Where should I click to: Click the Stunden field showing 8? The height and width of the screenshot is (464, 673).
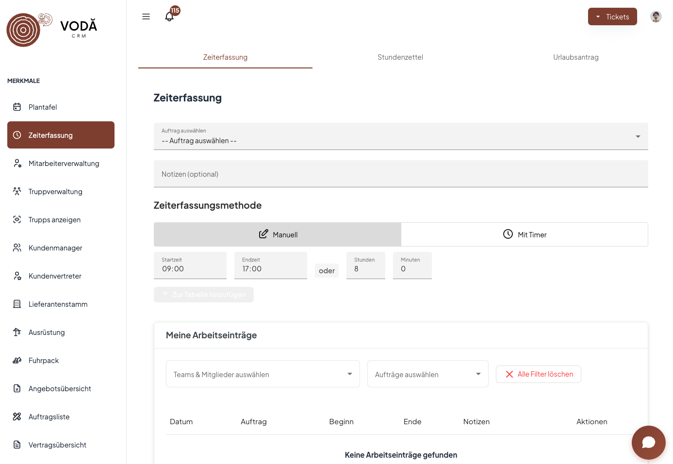coord(366,265)
